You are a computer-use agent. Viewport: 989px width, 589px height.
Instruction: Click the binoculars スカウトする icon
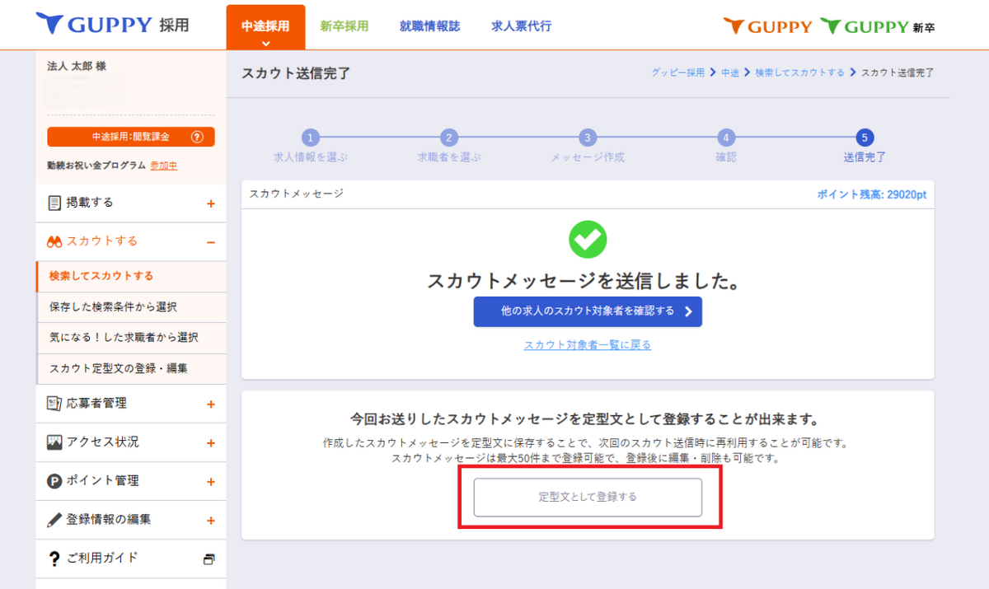tap(55, 241)
